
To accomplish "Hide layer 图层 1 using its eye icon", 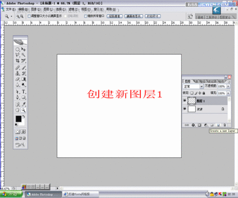I will 185,100.
